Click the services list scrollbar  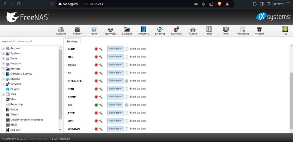coord(291,101)
